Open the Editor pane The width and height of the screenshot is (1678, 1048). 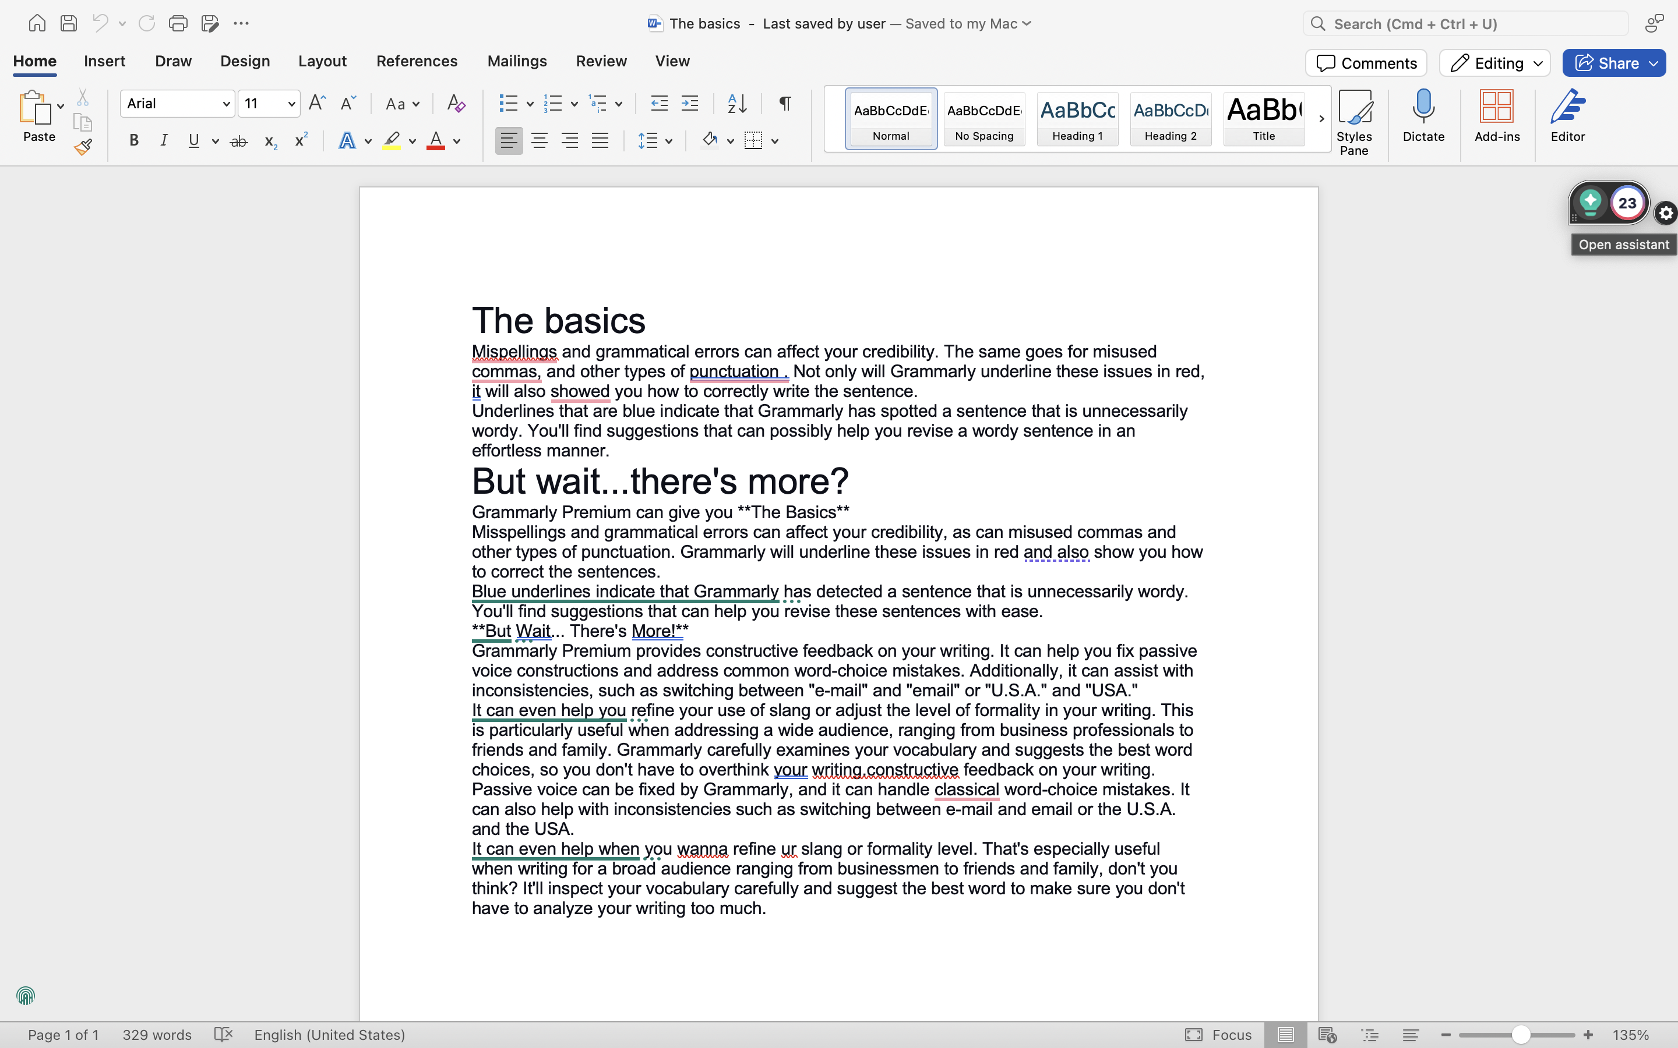click(1567, 118)
